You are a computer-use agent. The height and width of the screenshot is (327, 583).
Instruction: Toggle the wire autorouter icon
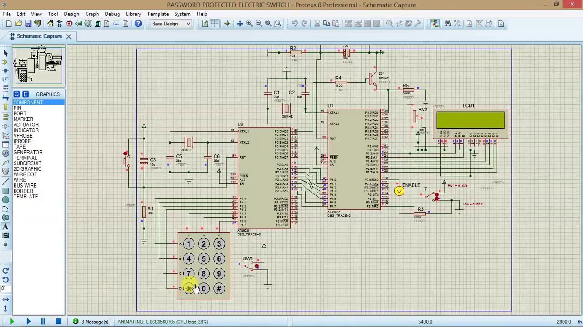[435, 24]
